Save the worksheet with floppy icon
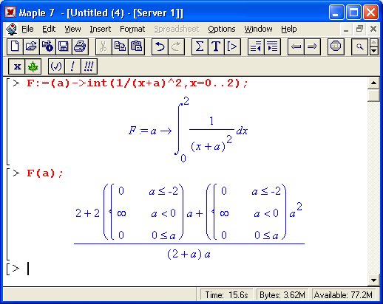Viewport: 383px width, 304px height. (64, 46)
